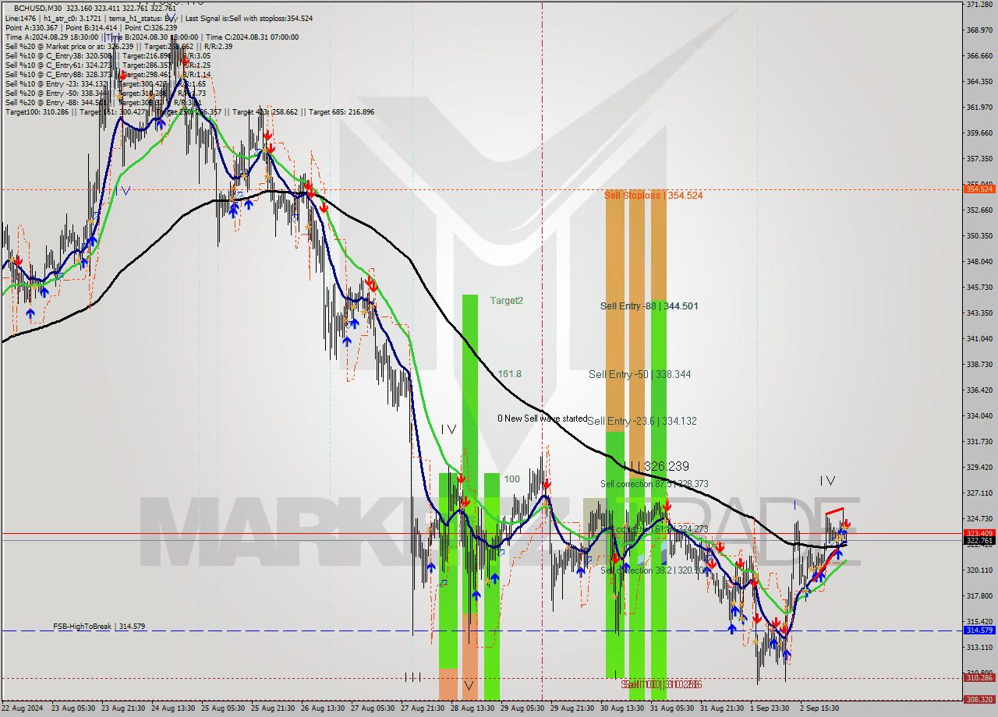
Task: Click the '31 Aug 21:30' time axis label
Action: [722, 708]
